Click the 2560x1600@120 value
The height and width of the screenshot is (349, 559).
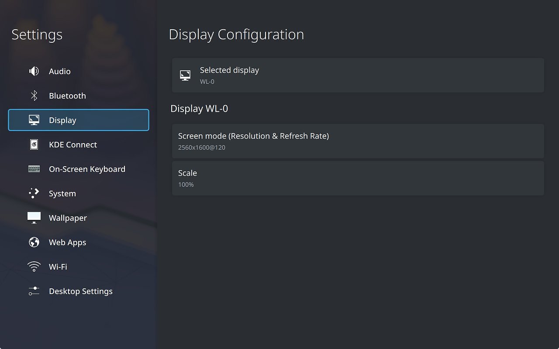click(202, 147)
